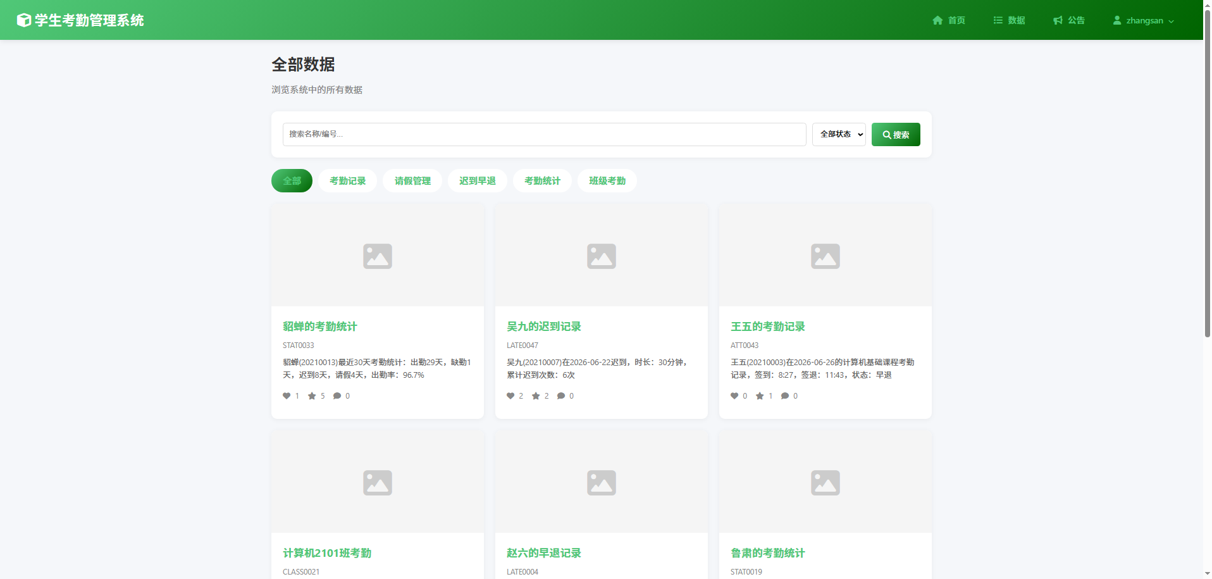The image size is (1212, 579).
Task: Open the 貂蝉的考勤统计 title link
Action: click(319, 327)
